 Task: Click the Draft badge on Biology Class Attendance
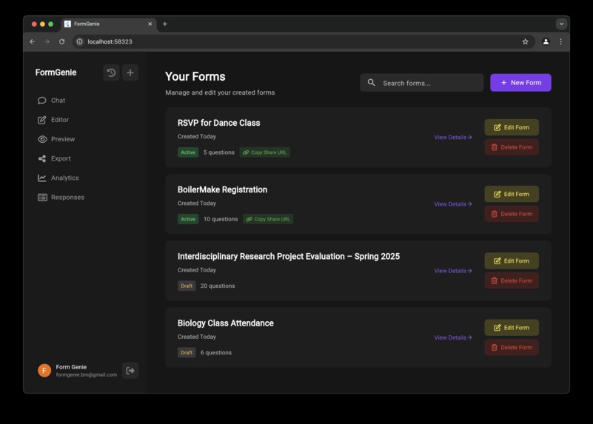tap(187, 352)
